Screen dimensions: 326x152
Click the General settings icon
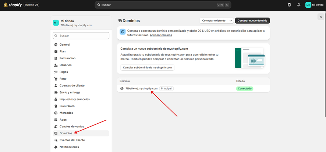click(x=56, y=45)
